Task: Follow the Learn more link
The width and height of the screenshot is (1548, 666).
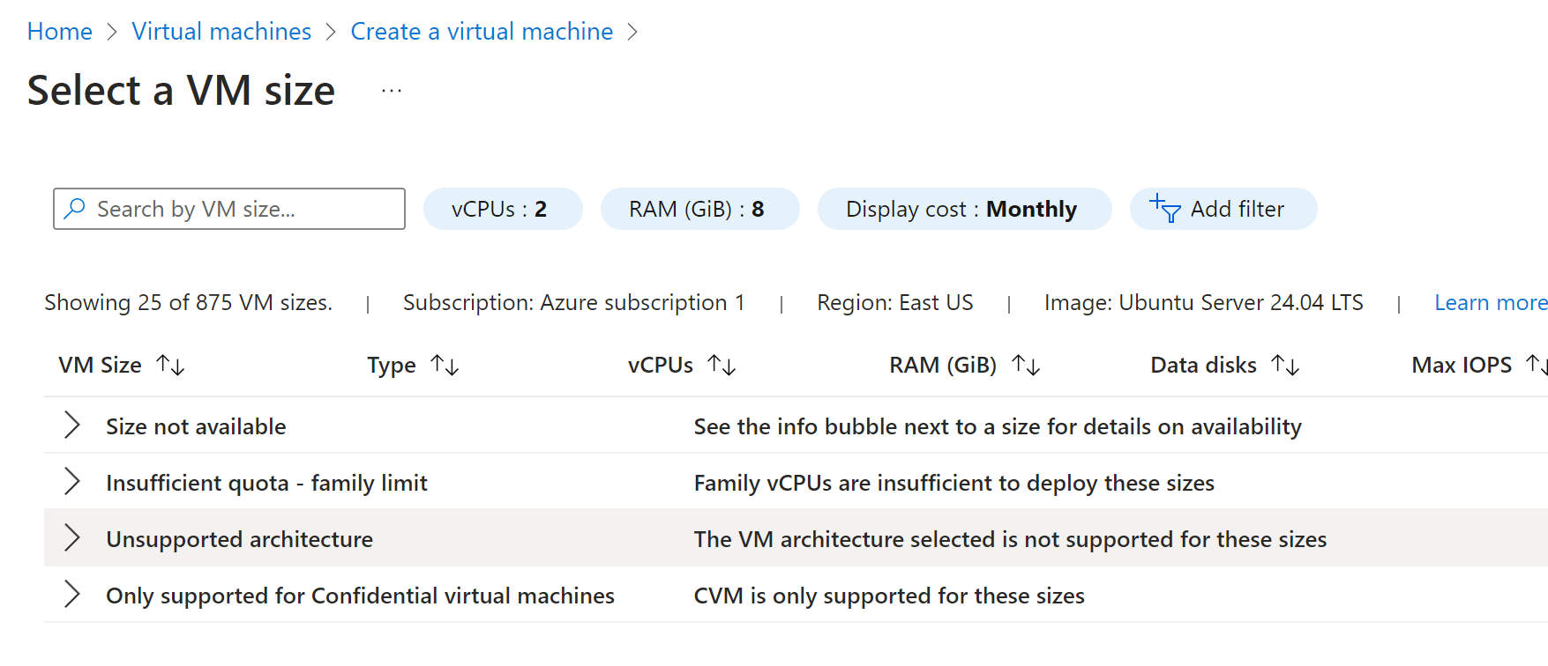Action: pos(1491,302)
